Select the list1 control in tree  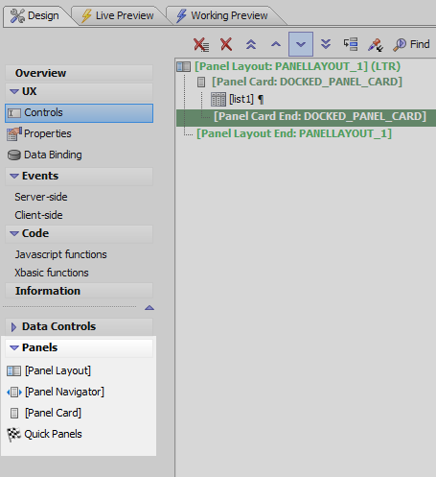241,99
